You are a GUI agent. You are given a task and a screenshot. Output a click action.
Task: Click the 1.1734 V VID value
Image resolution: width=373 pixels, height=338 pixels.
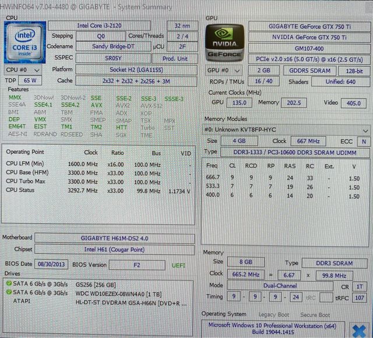180,191
